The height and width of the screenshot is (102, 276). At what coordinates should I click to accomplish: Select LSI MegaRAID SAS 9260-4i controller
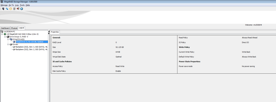coord(23,34)
